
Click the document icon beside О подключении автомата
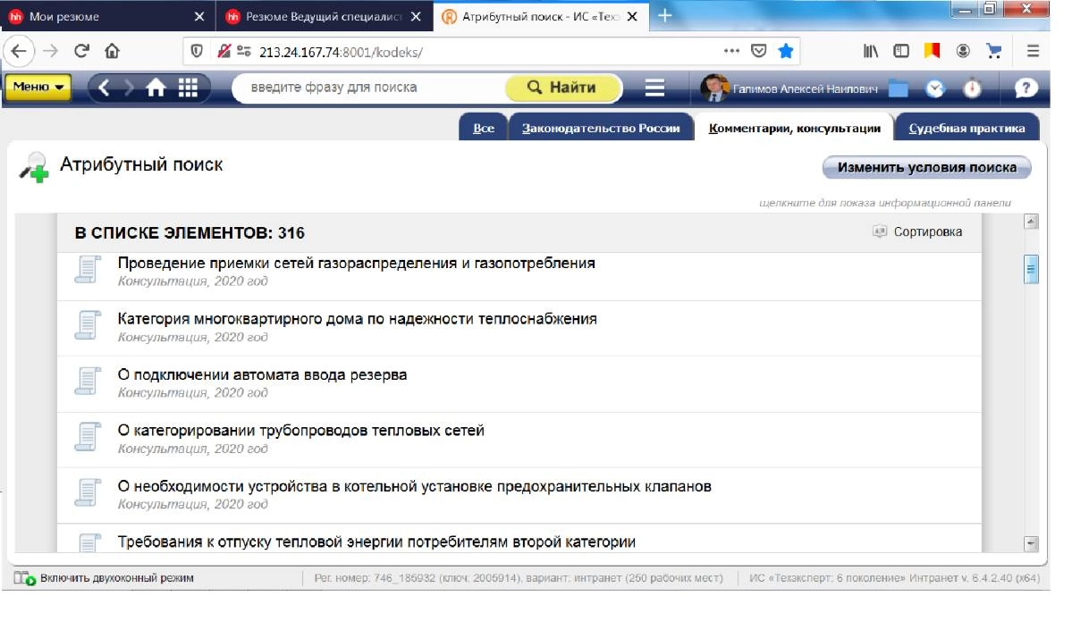pos(86,381)
